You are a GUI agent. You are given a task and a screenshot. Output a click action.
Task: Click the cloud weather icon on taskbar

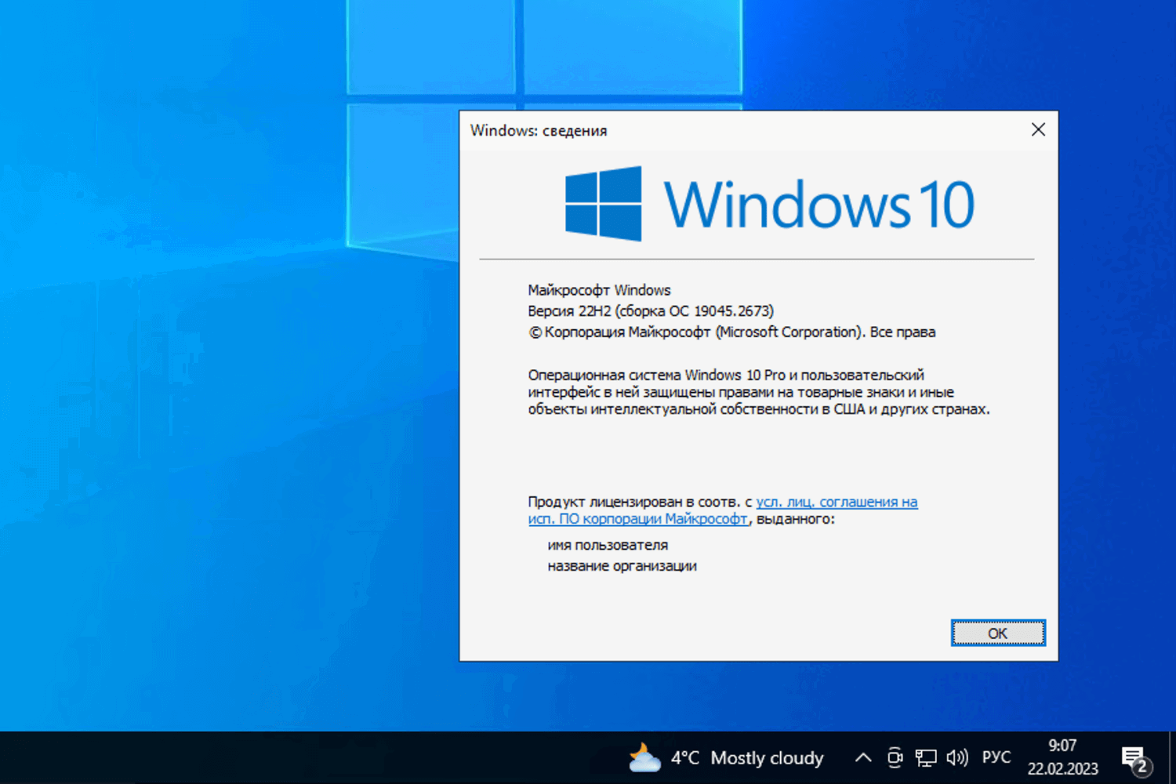[x=644, y=757]
